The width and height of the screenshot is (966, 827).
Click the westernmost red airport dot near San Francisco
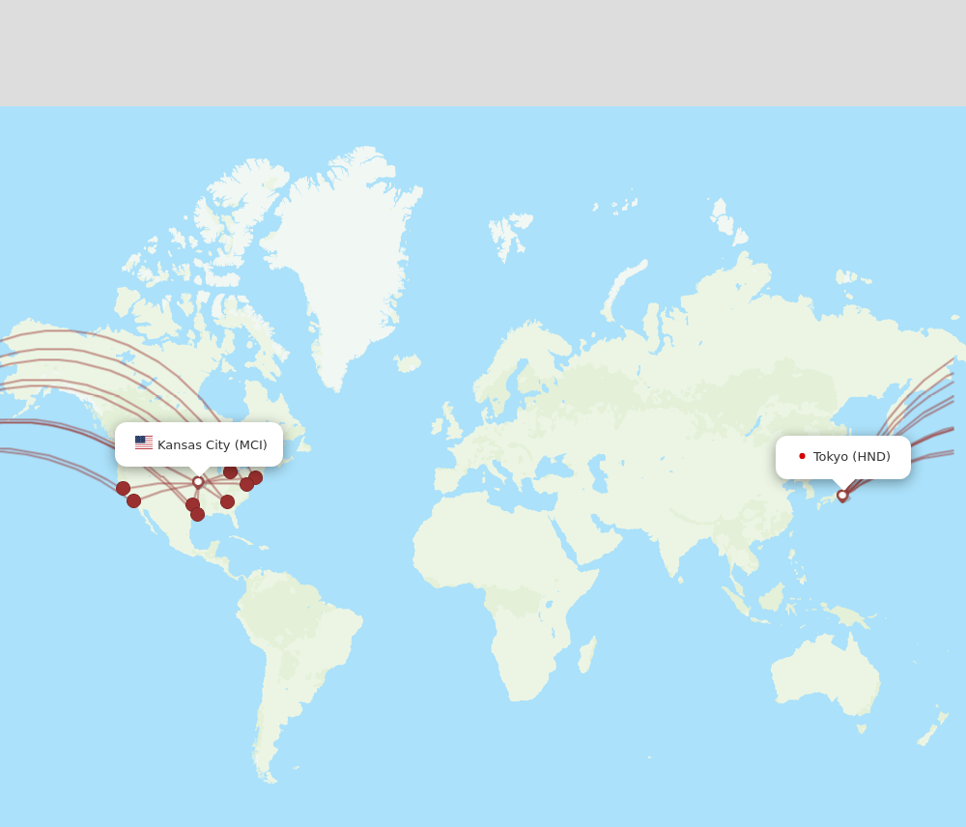tap(123, 489)
